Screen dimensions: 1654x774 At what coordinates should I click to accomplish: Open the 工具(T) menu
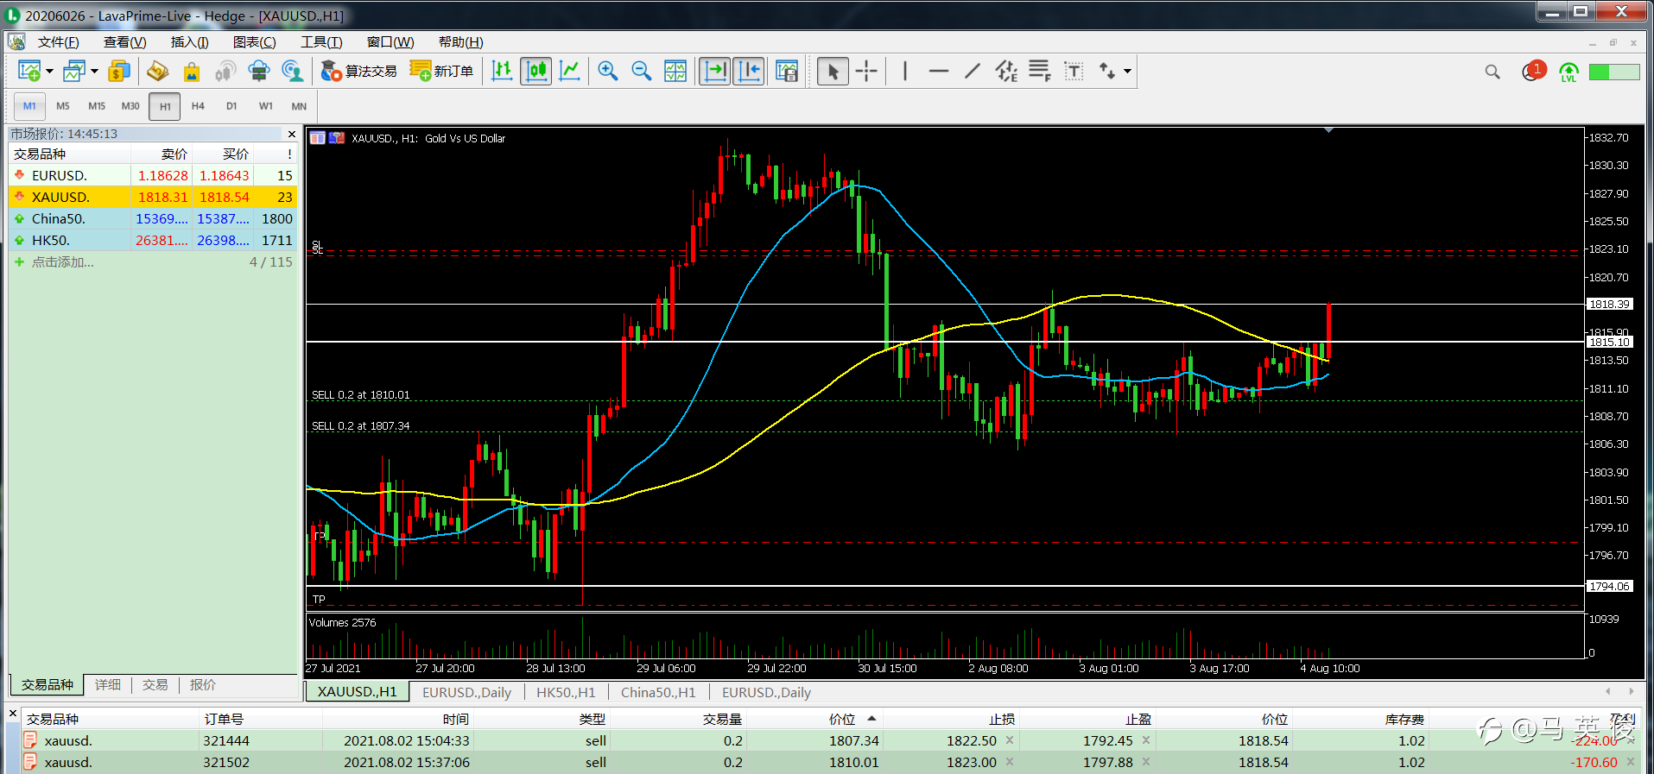click(321, 42)
